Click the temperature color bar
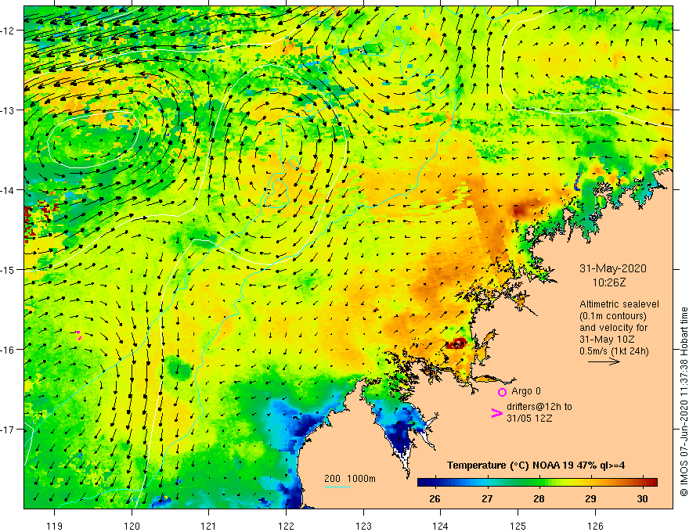Image resolution: width=689 pixels, height=532 pixels. point(537,483)
